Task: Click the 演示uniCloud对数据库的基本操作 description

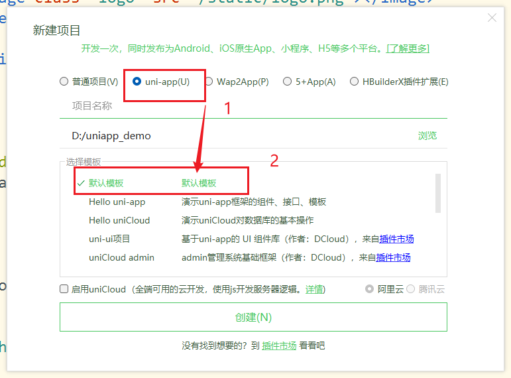Action: click(247, 220)
